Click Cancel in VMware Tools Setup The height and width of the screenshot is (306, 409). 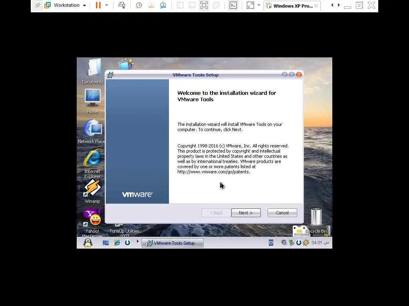pyautogui.click(x=282, y=213)
